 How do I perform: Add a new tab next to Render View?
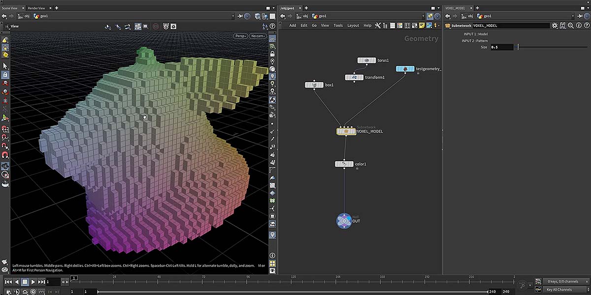tap(57, 8)
